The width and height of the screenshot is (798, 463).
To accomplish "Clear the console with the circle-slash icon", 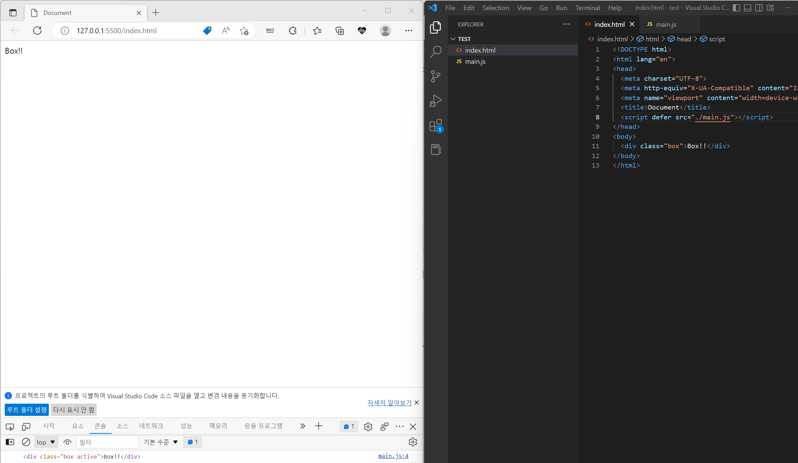I will point(26,442).
